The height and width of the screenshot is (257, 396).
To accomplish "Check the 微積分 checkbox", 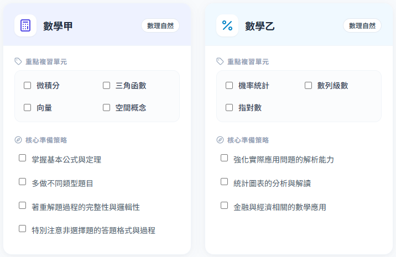I will [27, 85].
